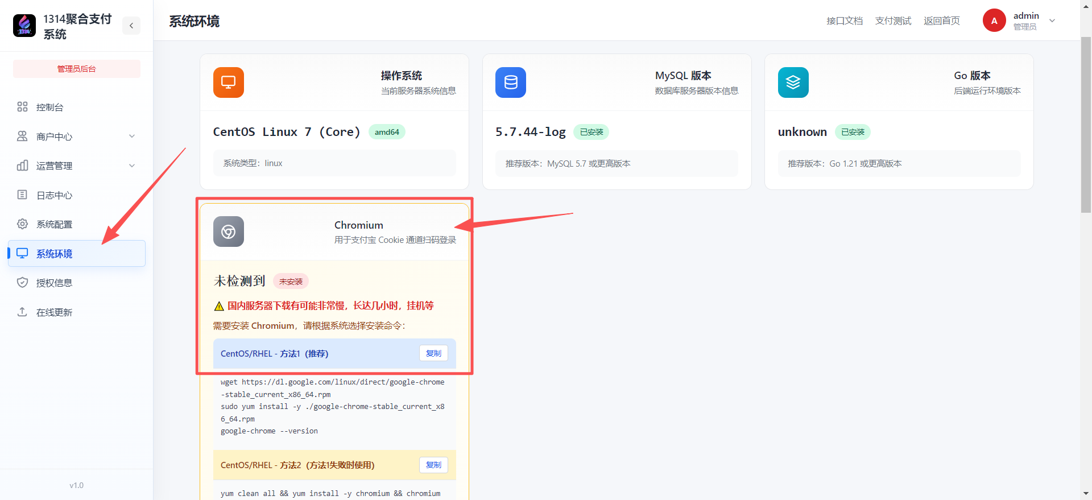The image size is (1092, 500).
Task: Open the 日志中心 menu item
Action: (x=77, y=195)
